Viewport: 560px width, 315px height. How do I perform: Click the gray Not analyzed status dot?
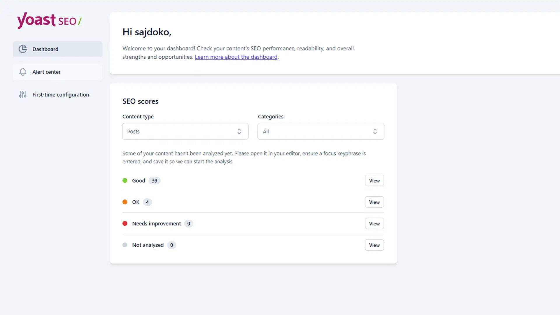[x=125, y=245]
